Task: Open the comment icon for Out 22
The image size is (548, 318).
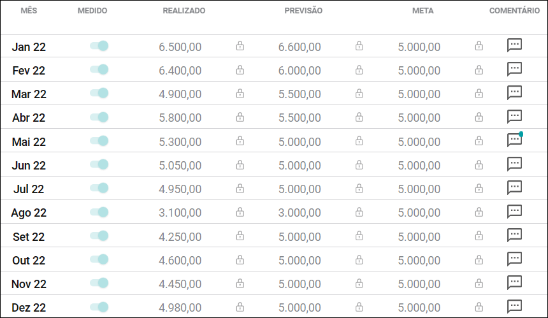Action: click(x=514, y=259)
